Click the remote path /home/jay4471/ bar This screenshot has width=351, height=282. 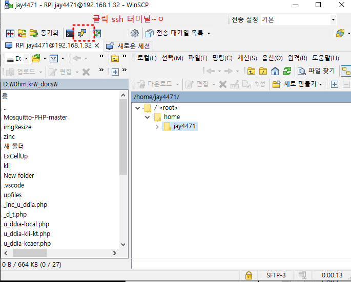pyautogui.click(x=241, y=97)
